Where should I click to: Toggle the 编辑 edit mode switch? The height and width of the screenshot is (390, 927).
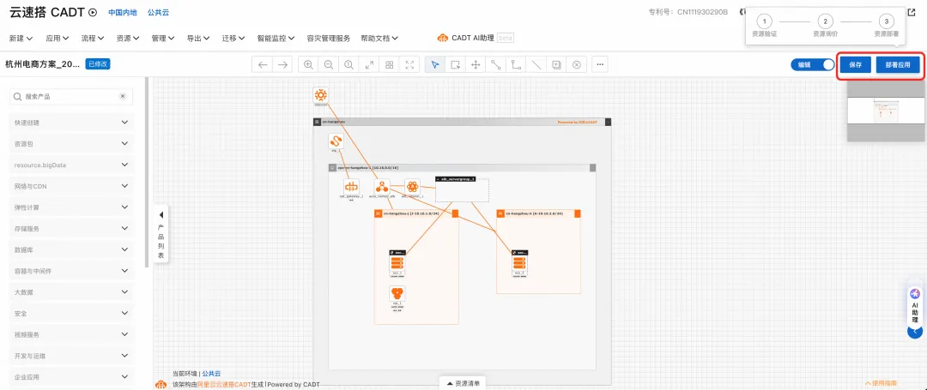[x=812, y=65]
